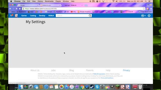Open System Preferences from the dock

[x=102, y=87]
